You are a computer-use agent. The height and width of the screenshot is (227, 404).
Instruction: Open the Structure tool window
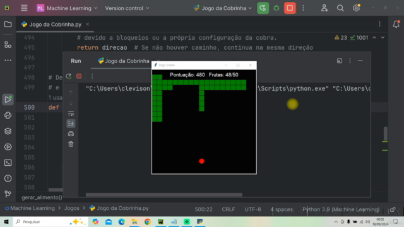click(x=8, y=45)
